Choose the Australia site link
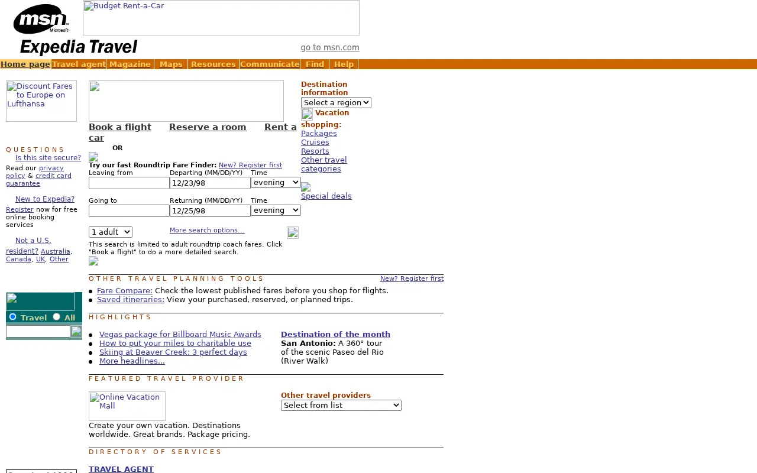Image resolution: width=757 pixels, height=473 pixels. 56,251
